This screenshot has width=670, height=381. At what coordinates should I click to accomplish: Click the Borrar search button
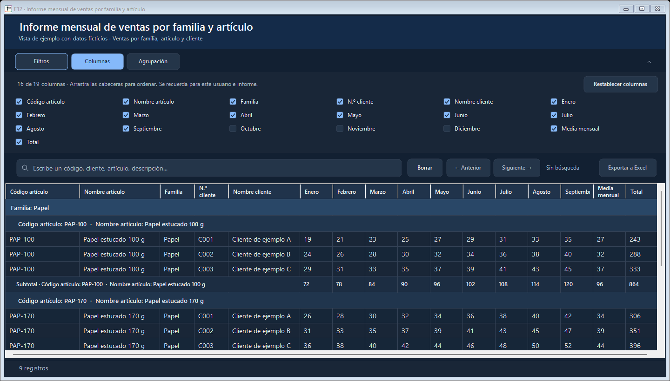click(425, 168)
